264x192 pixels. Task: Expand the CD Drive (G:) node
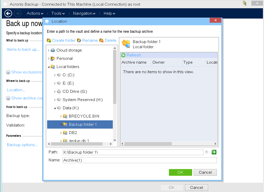click(x=55, y=92)
